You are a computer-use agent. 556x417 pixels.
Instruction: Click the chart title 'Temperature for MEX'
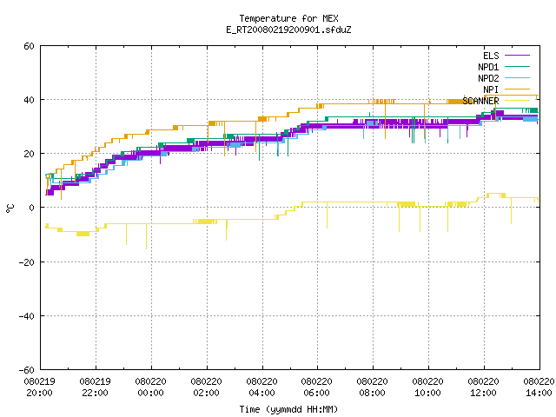coord(288,18)
